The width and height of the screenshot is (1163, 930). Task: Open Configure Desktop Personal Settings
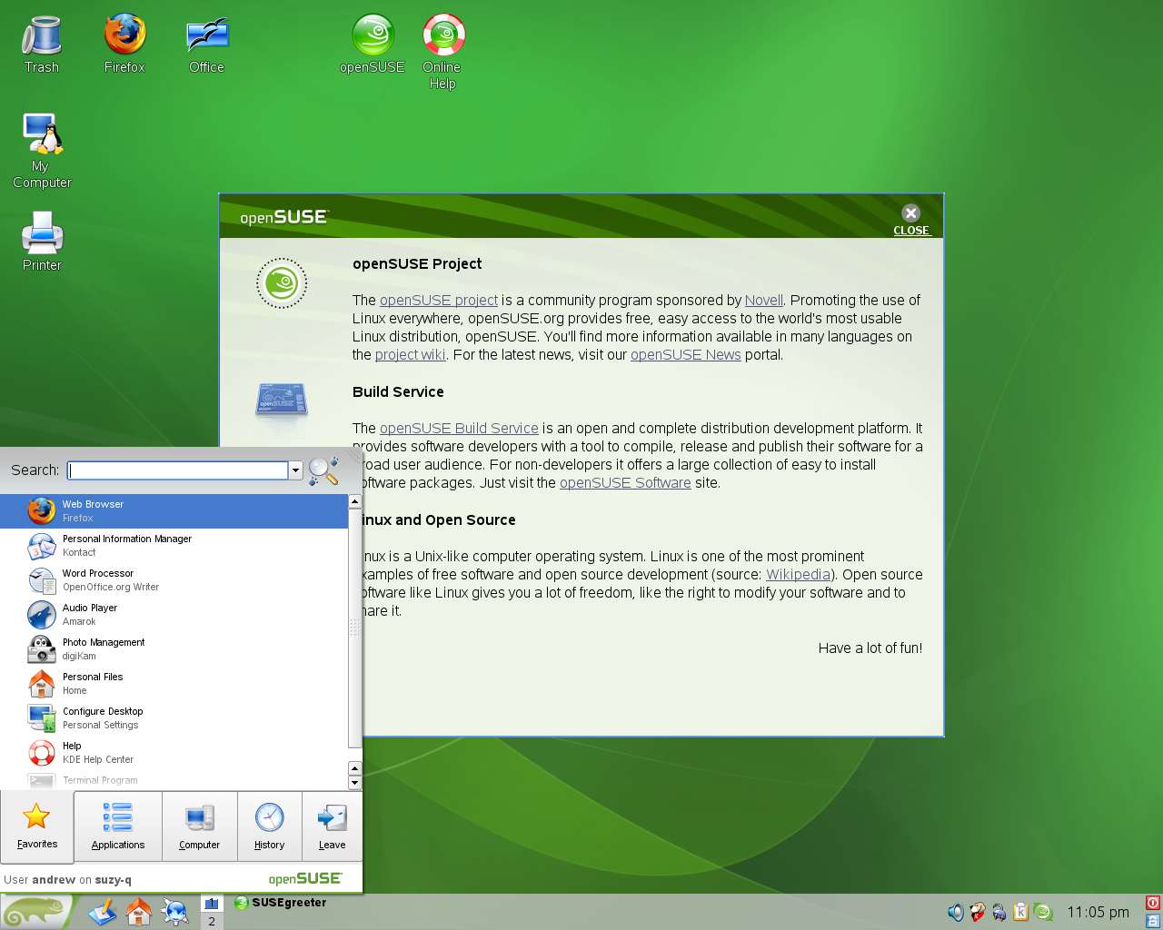(174, 718)
